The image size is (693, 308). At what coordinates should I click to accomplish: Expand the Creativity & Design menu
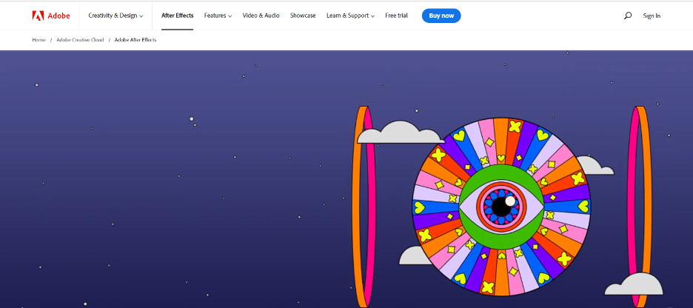tap(115, 16)
